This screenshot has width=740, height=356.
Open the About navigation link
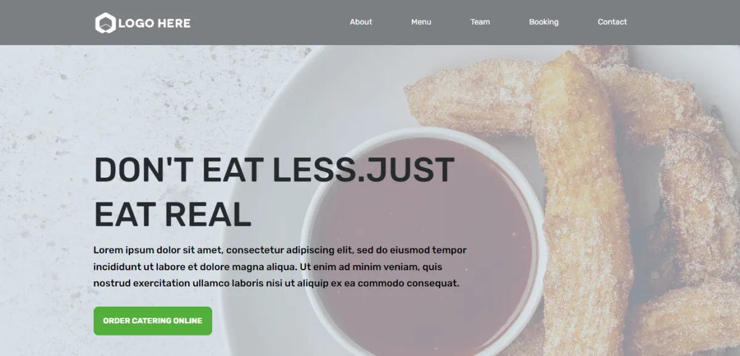pyautogui.click(x=361, y=22)
